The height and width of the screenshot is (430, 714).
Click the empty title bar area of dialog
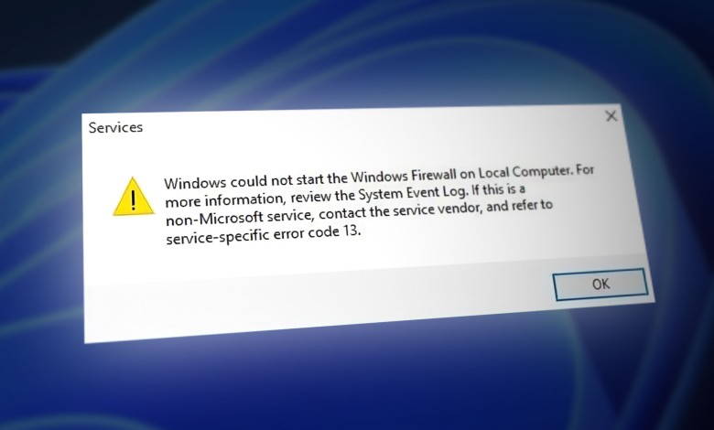click(x=364, y=123)
